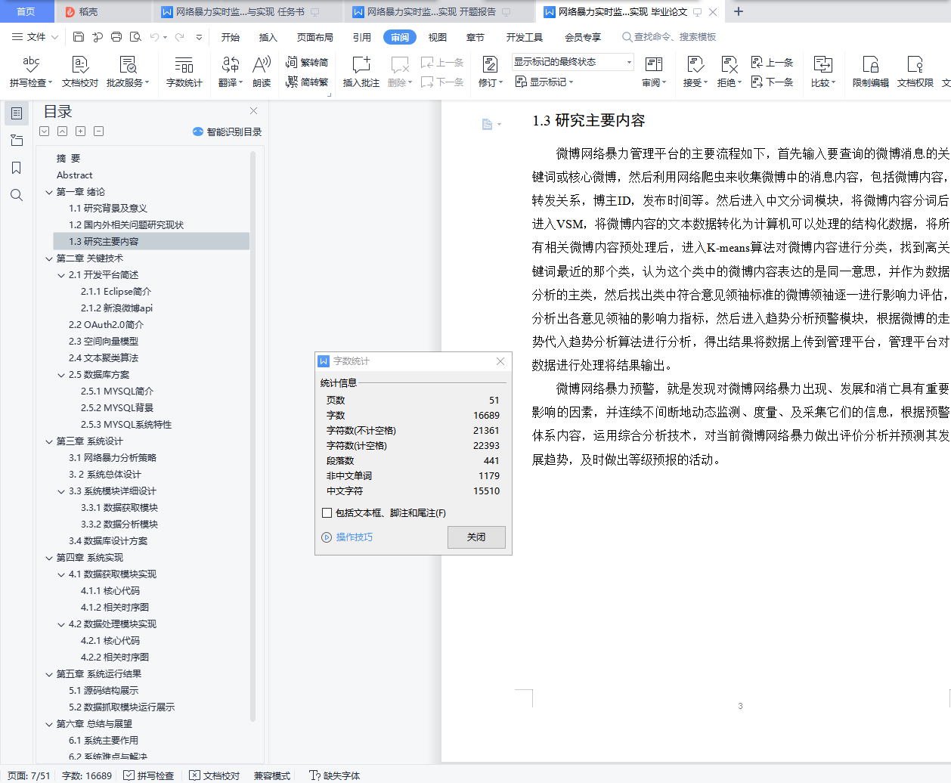The image size is (951, 783).
Task: Switch to the 插入 ribbon tab
Action: point(268,37)
